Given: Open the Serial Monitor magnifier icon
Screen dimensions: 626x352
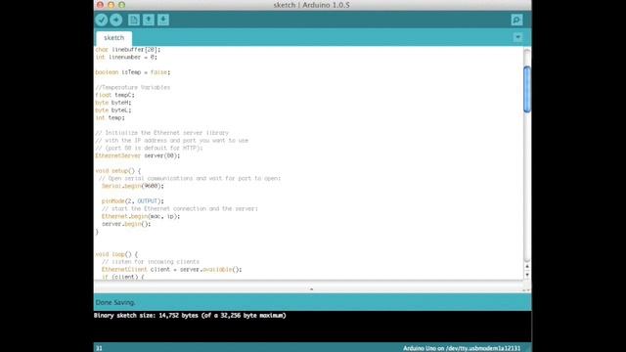Looking at the screenshot, I should 516,20.
